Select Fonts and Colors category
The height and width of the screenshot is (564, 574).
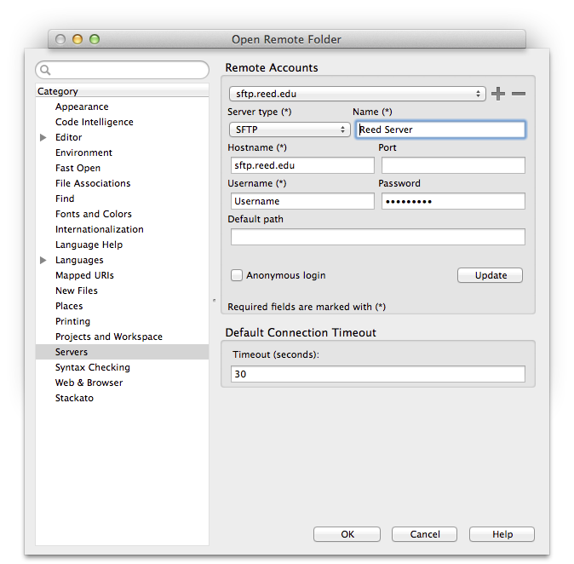pos(93,214)
